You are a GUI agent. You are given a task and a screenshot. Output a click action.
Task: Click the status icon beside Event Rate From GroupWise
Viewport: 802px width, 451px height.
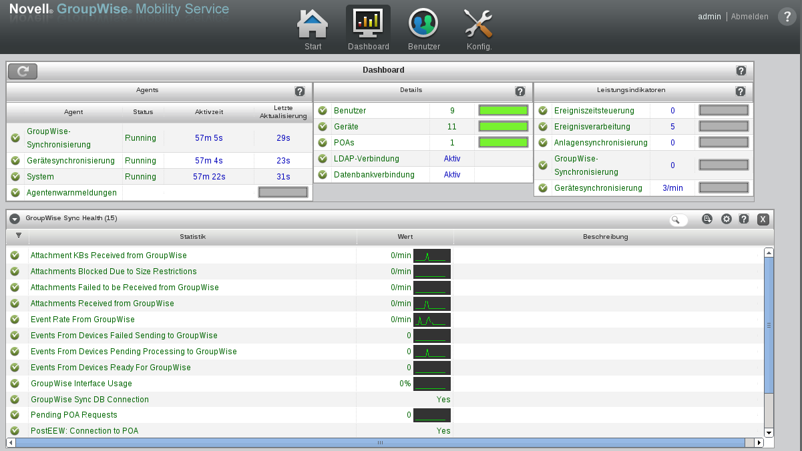(15, 320)
